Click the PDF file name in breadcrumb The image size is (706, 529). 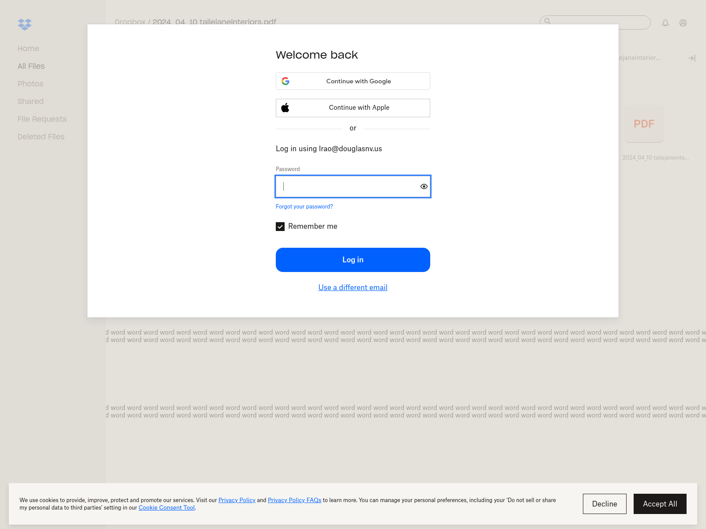click(x=214, y=21)
